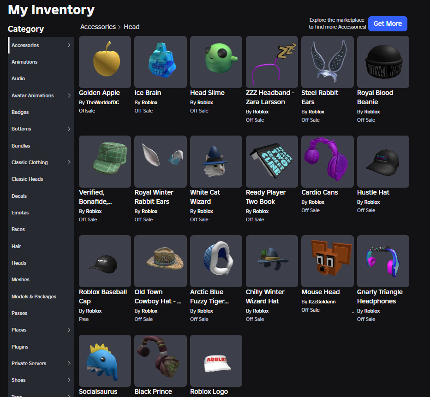Click the Royal Blood Beanie title
This screenshot has width=430, height=397.
pos(375,97)
